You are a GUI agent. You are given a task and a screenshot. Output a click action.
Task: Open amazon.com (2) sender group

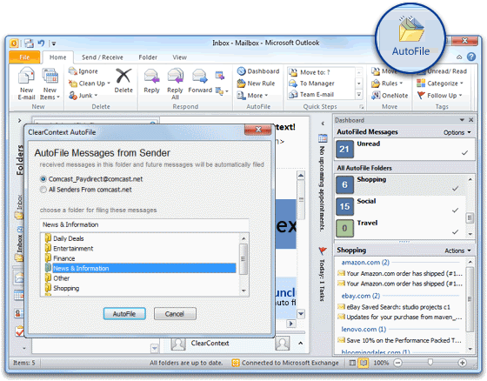(365, 263)
